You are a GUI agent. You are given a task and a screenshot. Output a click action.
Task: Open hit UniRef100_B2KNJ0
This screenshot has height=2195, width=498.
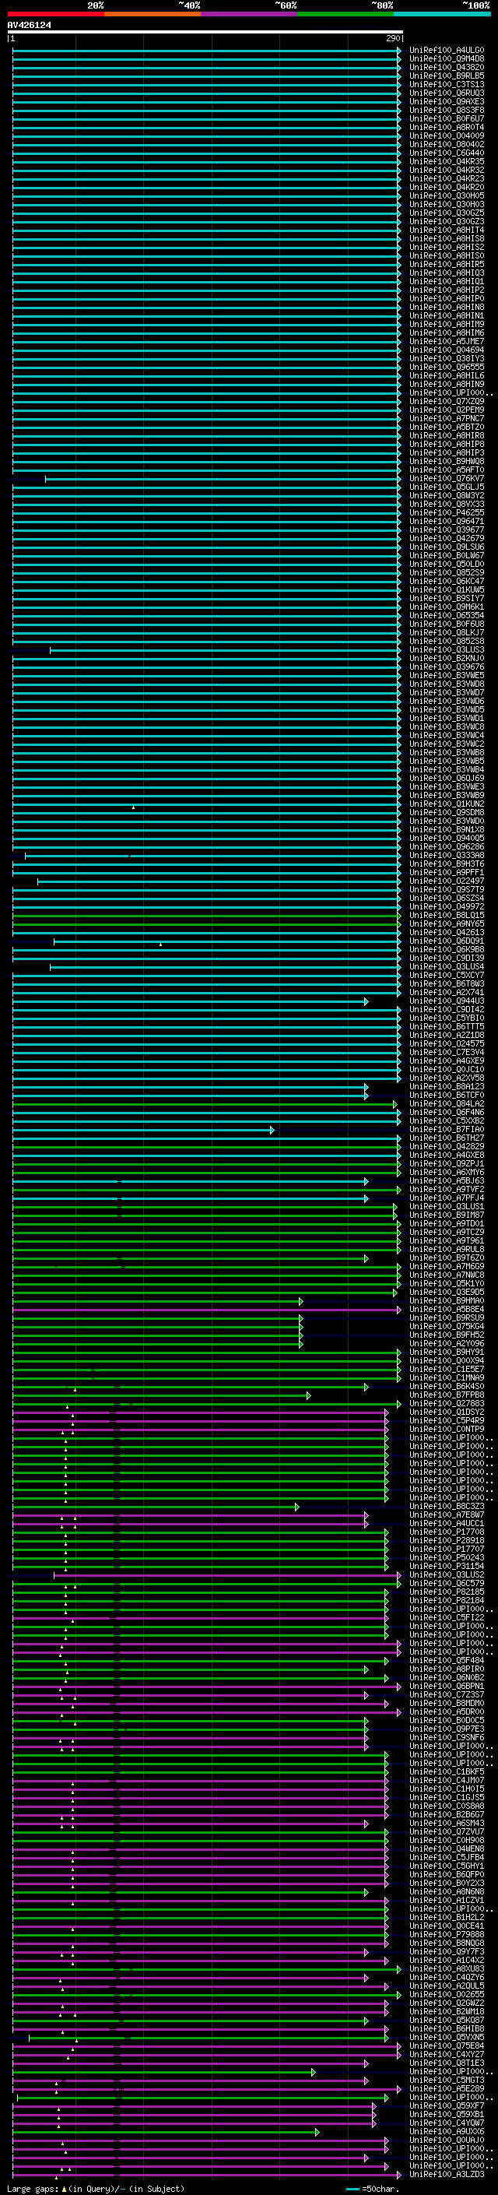tap(446, 659)
